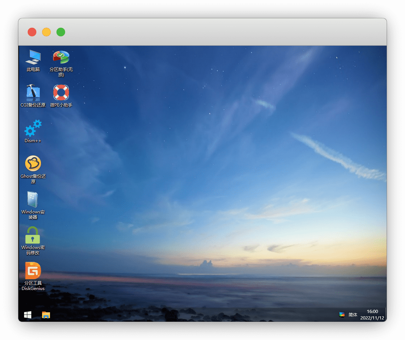This screenshot has width=405, height=340.
Task: Click the CGI备份还原 hammer icon
Action: [33, 93]
